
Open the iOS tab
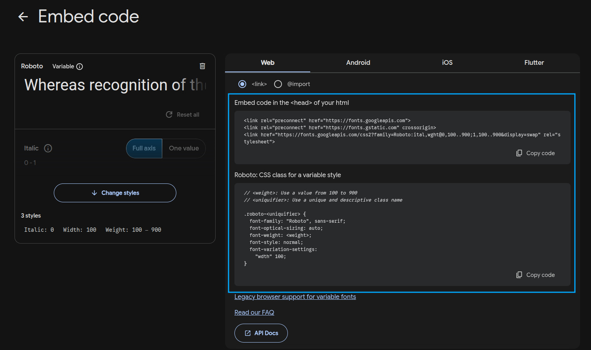[x=447, y=63]
